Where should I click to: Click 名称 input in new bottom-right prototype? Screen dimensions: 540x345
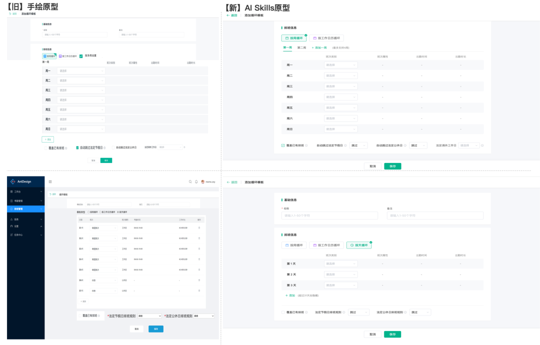(329, 215)
